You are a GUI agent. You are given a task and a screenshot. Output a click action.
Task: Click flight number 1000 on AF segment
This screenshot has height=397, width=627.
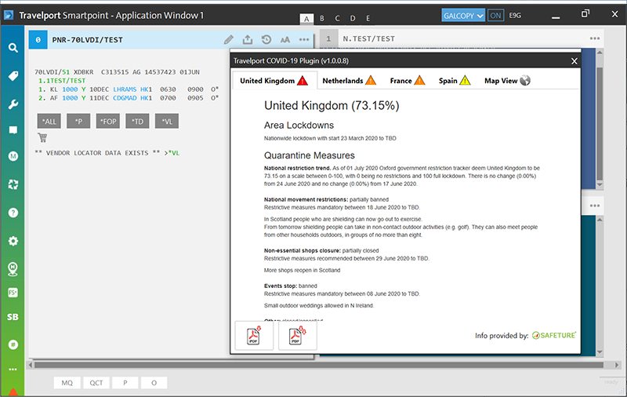click(x=70, y=98)
